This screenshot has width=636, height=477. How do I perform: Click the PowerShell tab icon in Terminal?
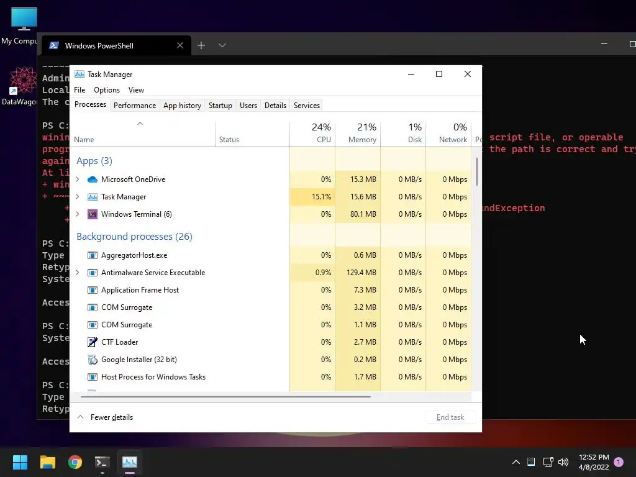click(x=54, y=45)
